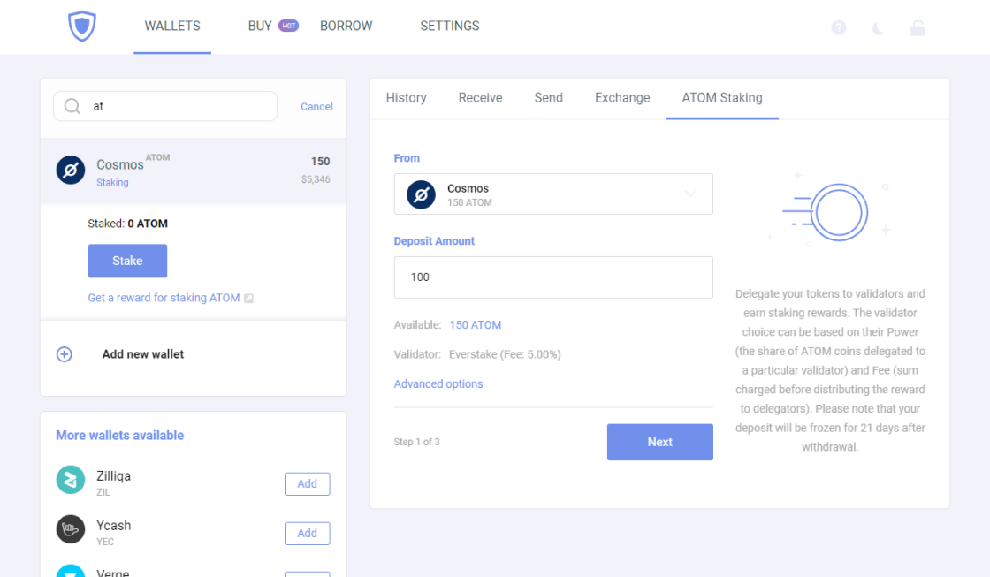Click the Deposit Amount label
This screenshot has width=990, height=577.
point(434,241)
